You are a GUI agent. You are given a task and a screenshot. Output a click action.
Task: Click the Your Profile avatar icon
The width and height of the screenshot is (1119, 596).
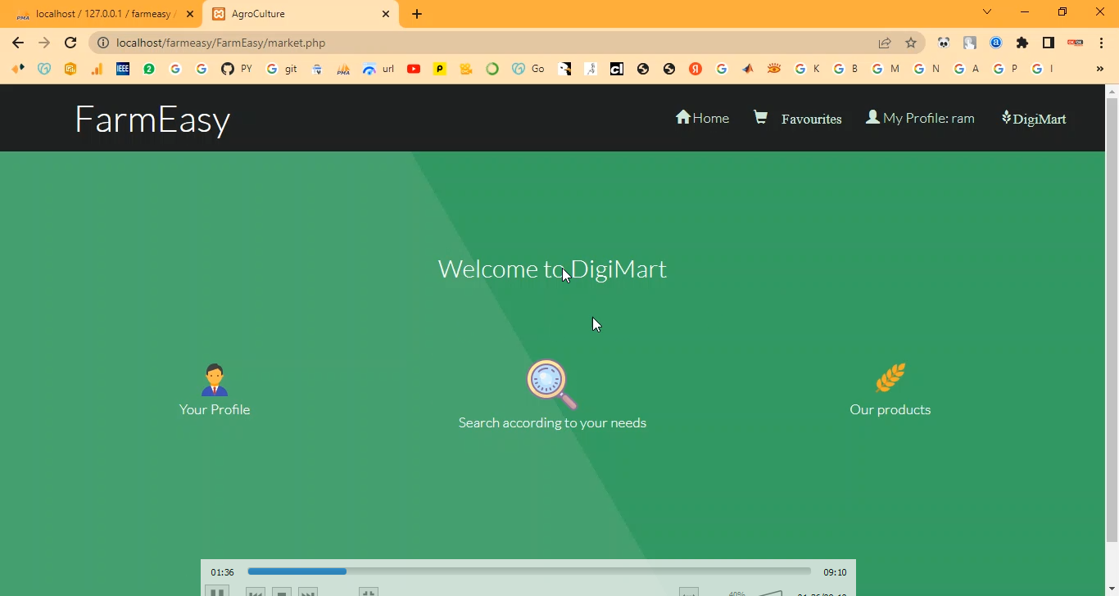215,380
